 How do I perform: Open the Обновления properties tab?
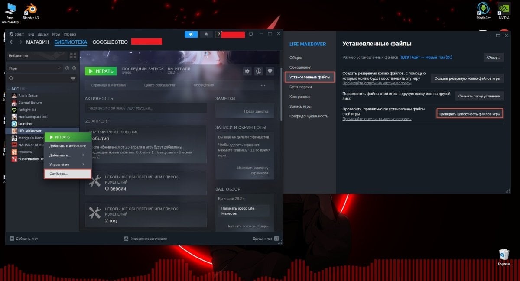tap(300, 67)
